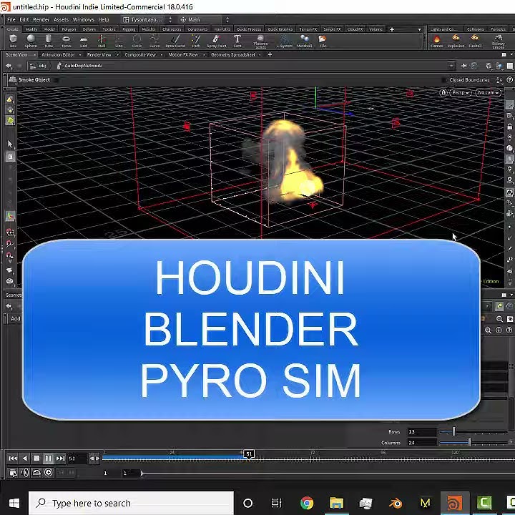Select the Circle shelf tool

click(x=137, y=41)
